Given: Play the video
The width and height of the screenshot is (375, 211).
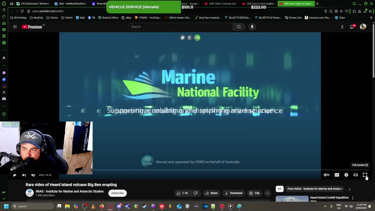Looking at the screenshot, I should coord(15,175).
